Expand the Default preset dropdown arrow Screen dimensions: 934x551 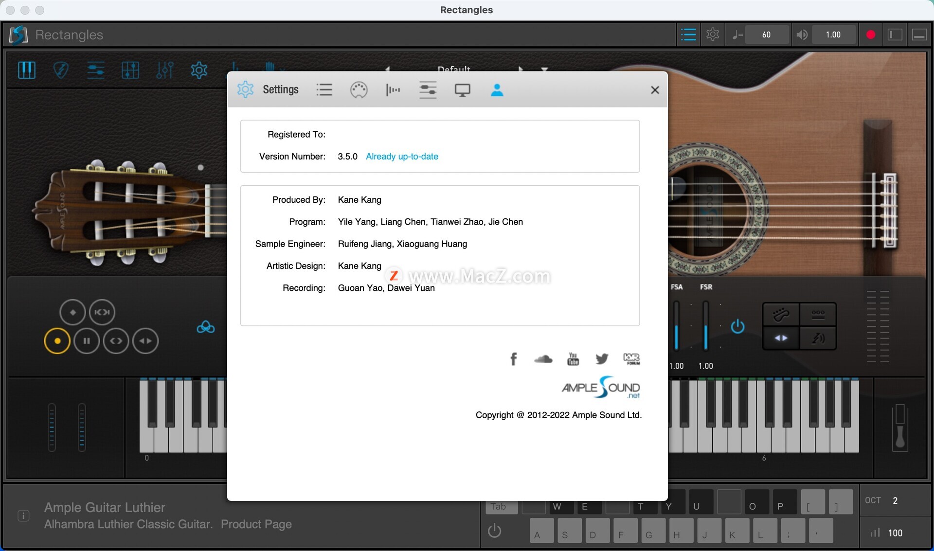(544, 69)
